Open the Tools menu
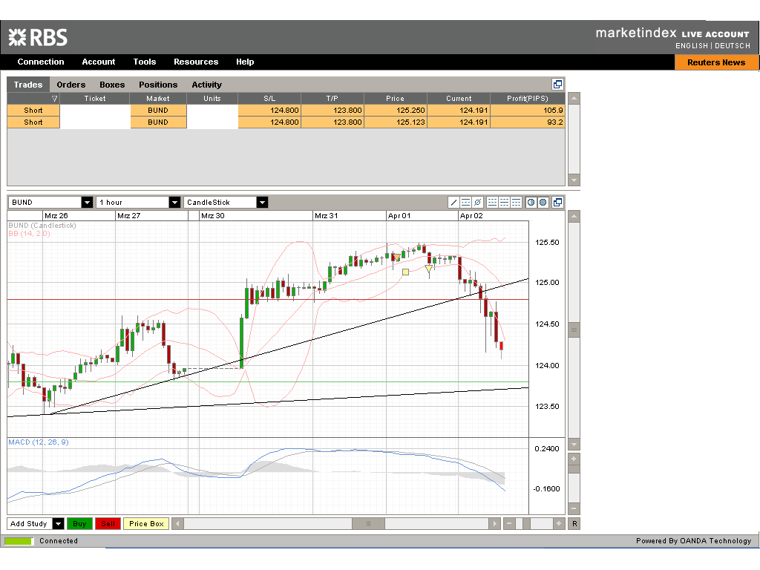This screenshot has width=760, height=570. 145,62
